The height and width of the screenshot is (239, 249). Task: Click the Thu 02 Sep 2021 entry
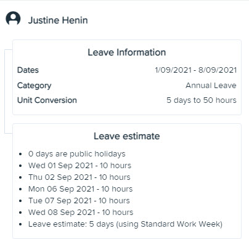tap(80, 177)
